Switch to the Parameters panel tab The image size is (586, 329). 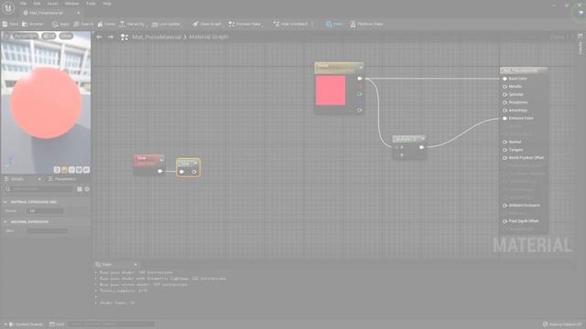click(x=62, y=179)
